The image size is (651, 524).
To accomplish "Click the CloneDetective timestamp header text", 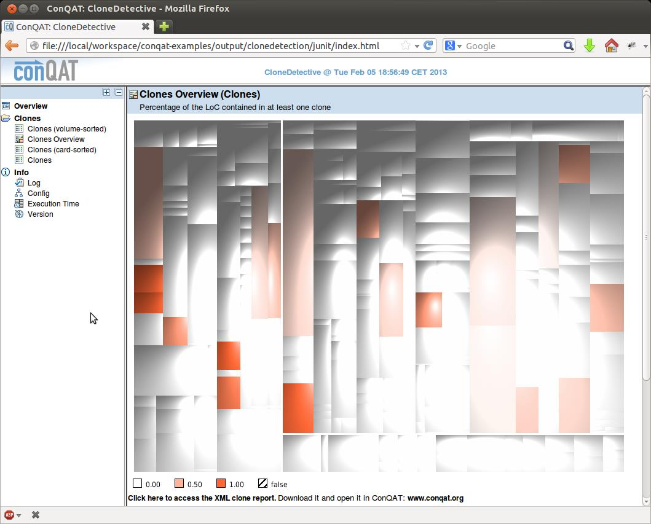I will coord(356,72).
